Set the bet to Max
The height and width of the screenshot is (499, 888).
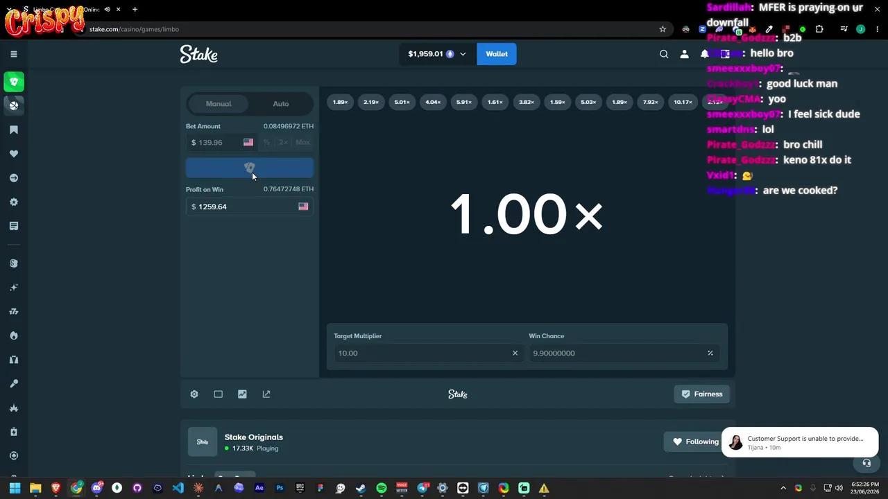click(302, 142)
